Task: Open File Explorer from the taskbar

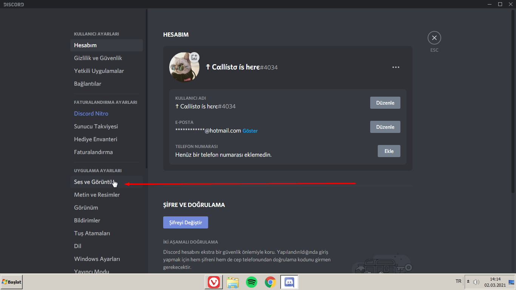Action: tap(233, 282)
